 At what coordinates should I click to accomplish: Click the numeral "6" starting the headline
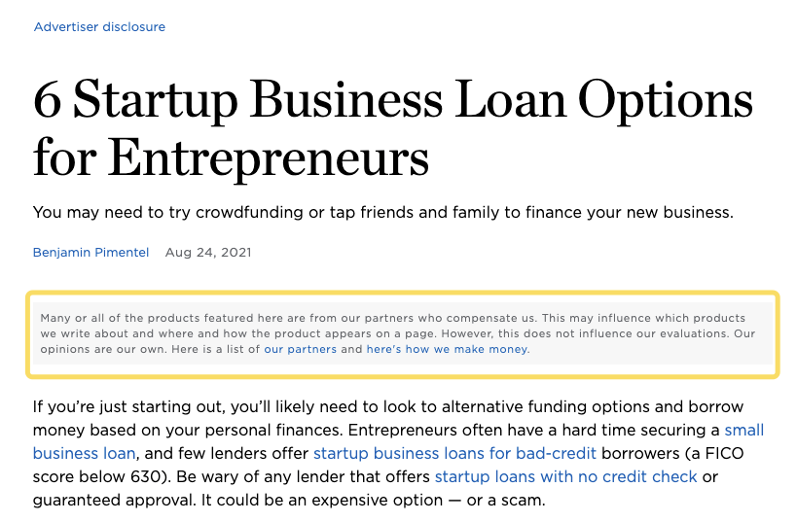pos(47,101)
